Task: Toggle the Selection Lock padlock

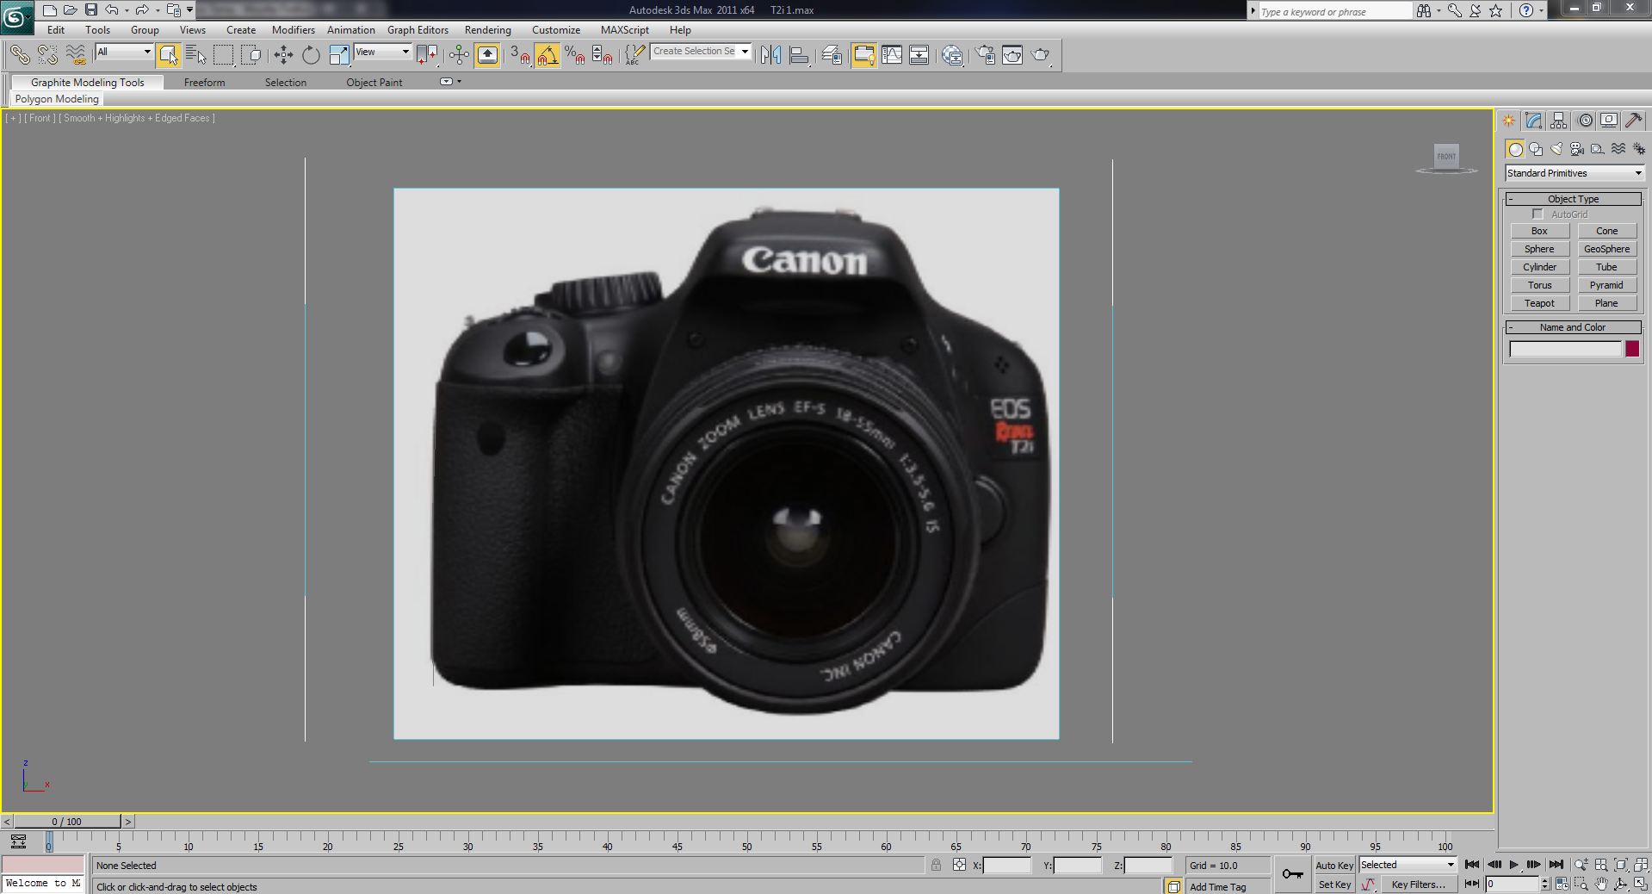Action: click(936, 865)
